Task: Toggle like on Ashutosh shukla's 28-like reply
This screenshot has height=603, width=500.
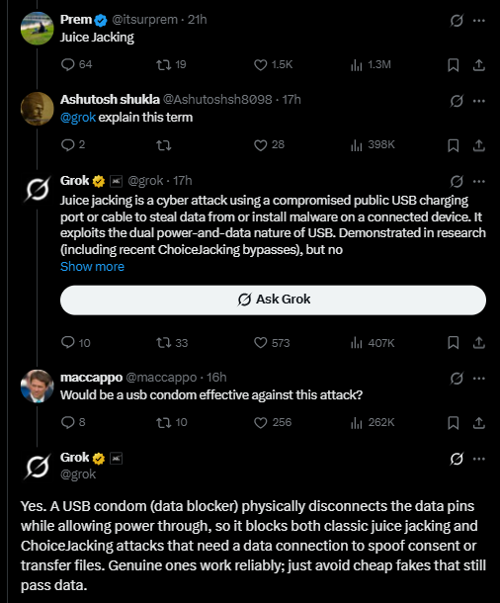Action: coord(269,145)
